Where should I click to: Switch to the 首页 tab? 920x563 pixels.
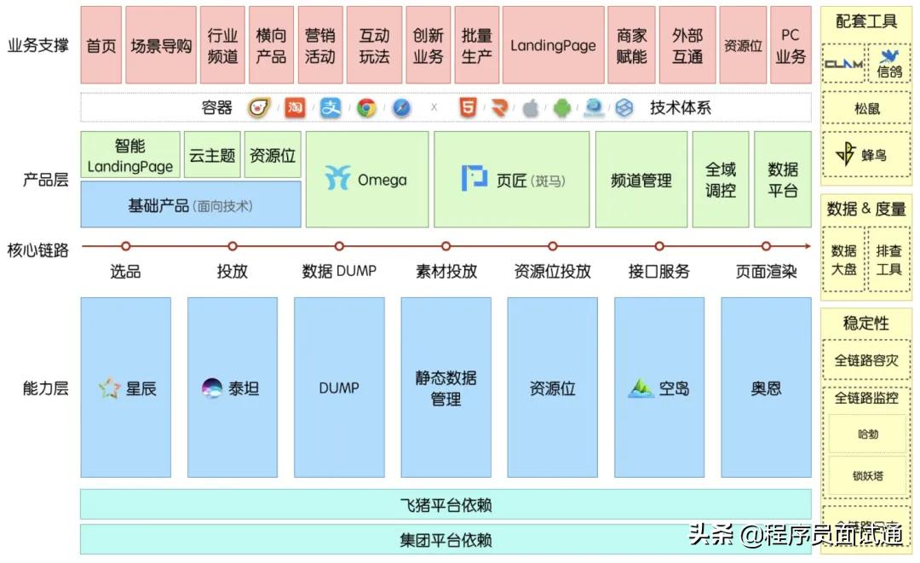[101, 46]
